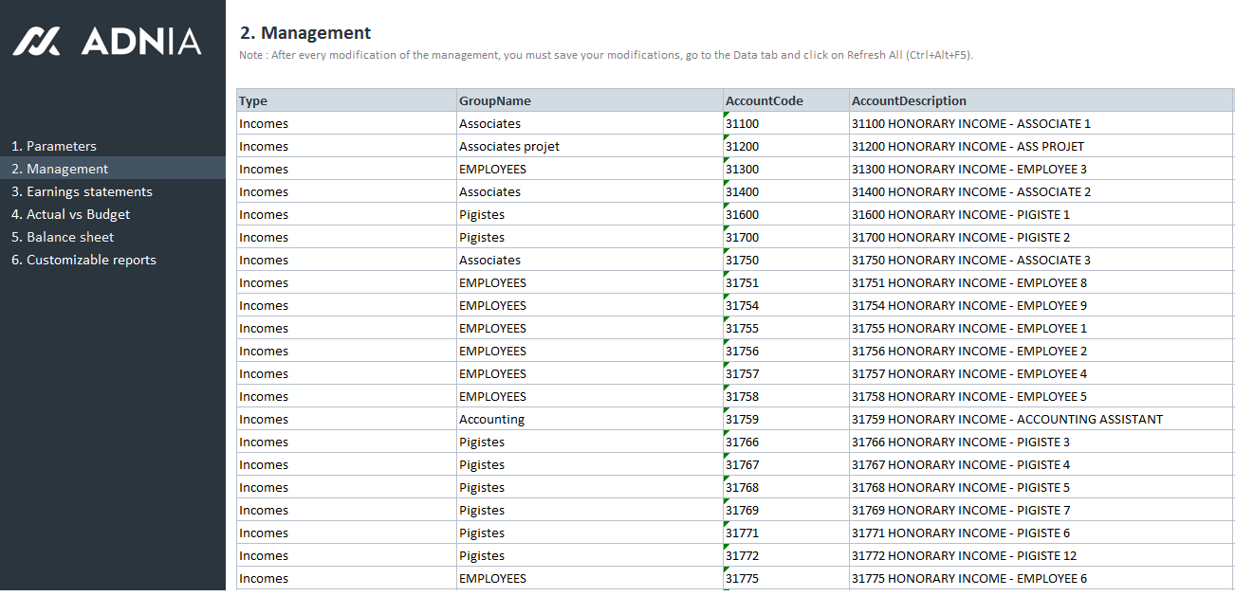Select the 2. Management navigation item
1235x596 pixels.
60,169
